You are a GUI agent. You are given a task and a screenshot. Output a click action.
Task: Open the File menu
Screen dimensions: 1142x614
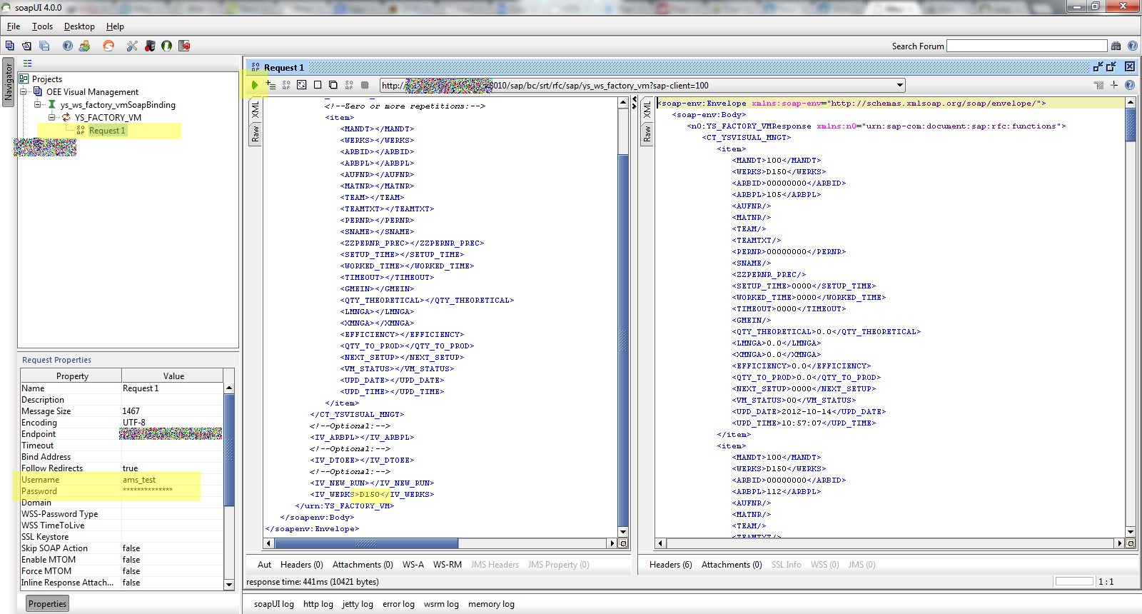(14, 26)
